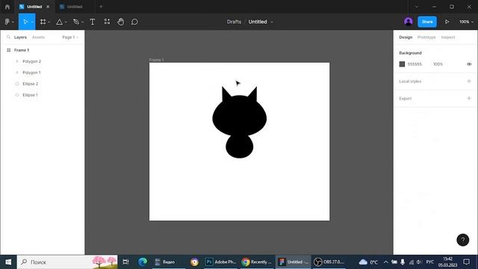Open Microsoft Edge from the taskbar
Screen dimensions: 478x269
(143, 262)
